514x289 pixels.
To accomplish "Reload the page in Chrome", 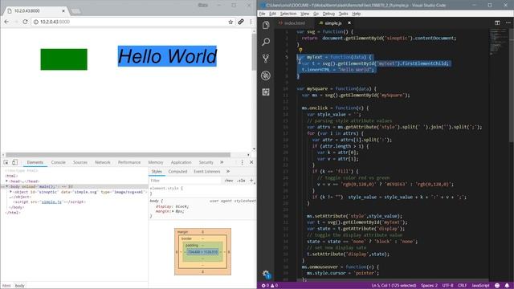I will click(25, 22).
